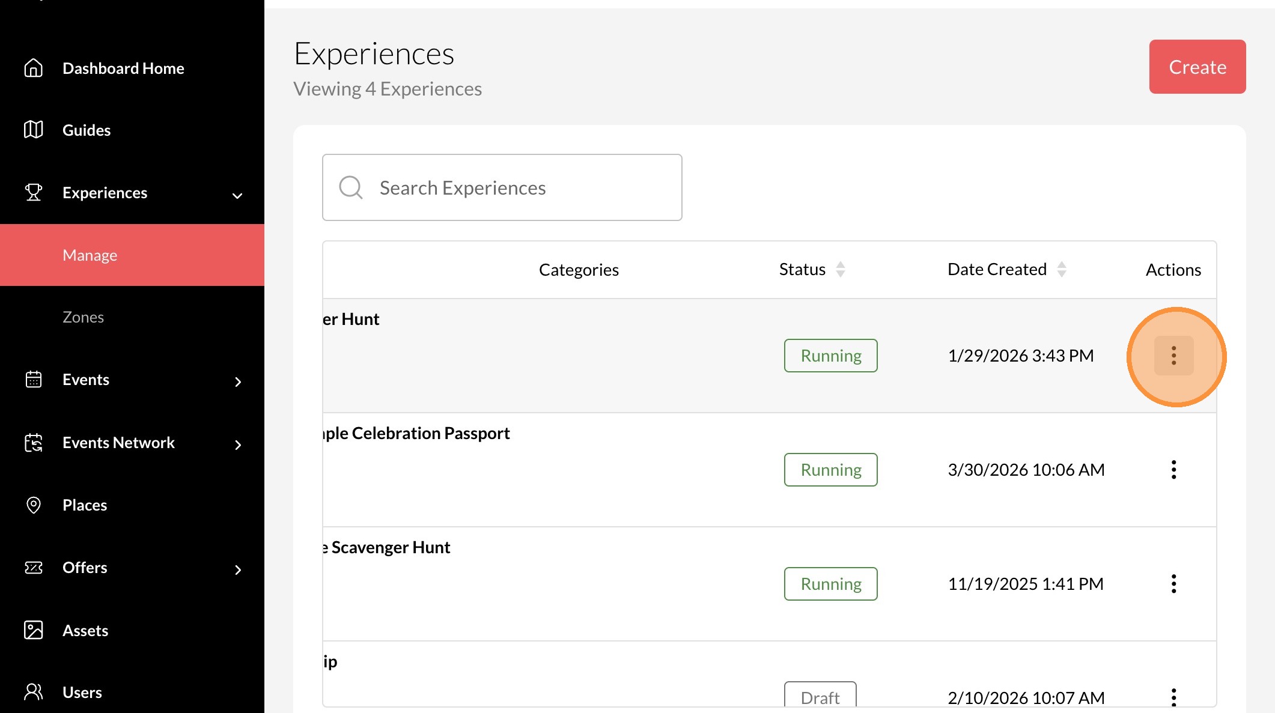
Task: Click the Assets image icon
Action: 34,630
